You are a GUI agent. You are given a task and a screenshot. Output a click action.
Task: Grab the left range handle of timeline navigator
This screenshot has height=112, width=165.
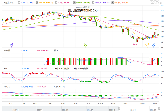coord(119,108)
